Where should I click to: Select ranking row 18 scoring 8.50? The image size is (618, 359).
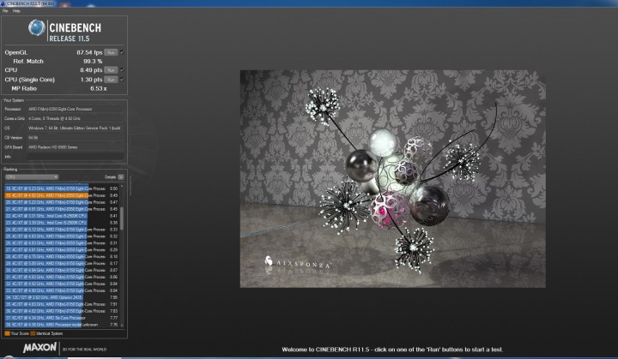click(62, 188)
